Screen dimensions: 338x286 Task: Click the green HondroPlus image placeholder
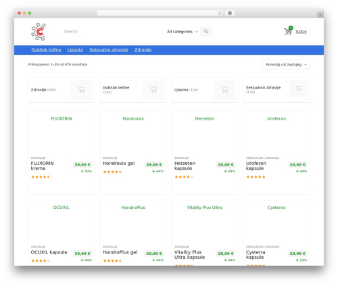pyautogui.click(x=133, y=208)
